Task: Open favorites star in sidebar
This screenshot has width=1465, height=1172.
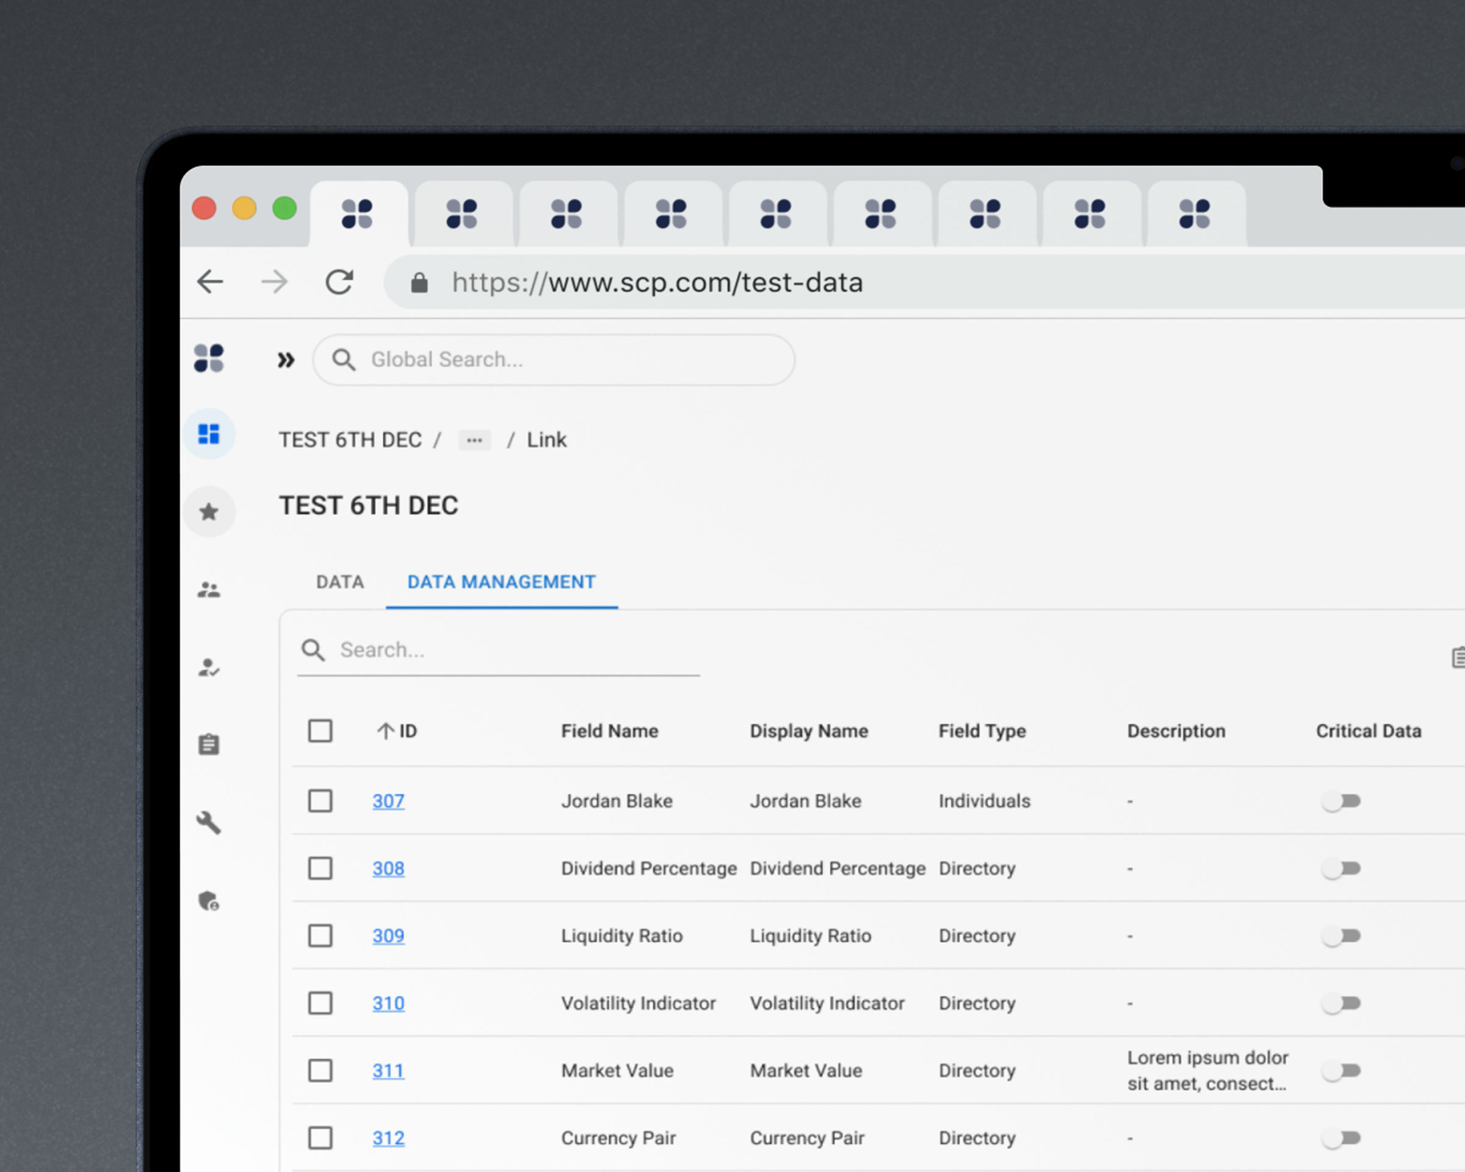Action: tap(209, 512)
